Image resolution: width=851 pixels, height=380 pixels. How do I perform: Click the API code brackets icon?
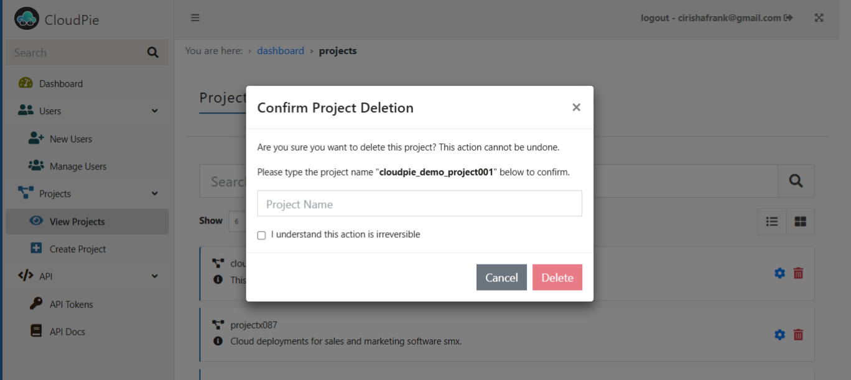pos(26,276)
